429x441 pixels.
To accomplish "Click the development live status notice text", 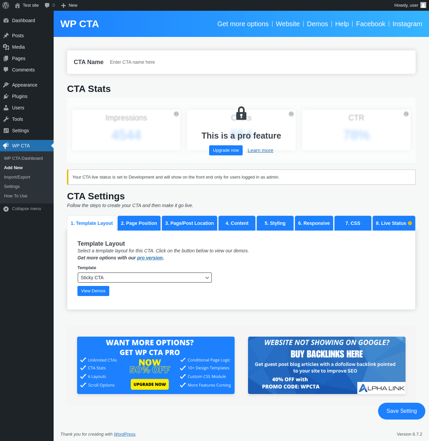I will click(176, 177).
